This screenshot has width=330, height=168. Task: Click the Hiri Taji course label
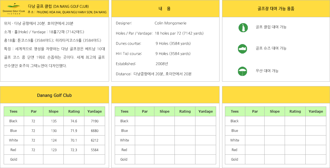[129, 53]
